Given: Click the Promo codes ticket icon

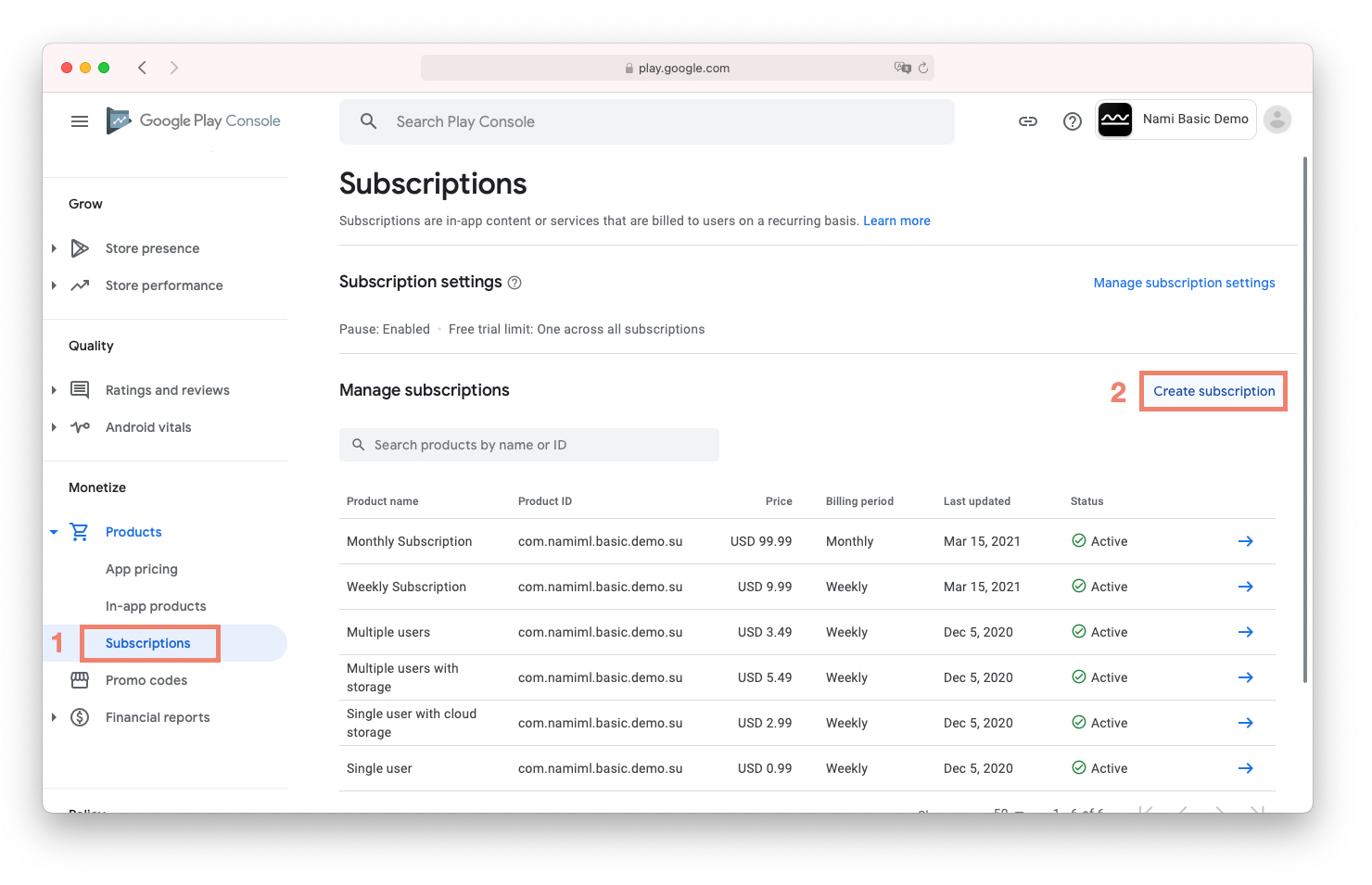Looking at the screenshot, I should coord(80,680).
